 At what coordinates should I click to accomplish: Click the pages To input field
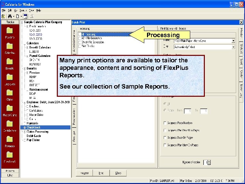click(x=204, y=111)
